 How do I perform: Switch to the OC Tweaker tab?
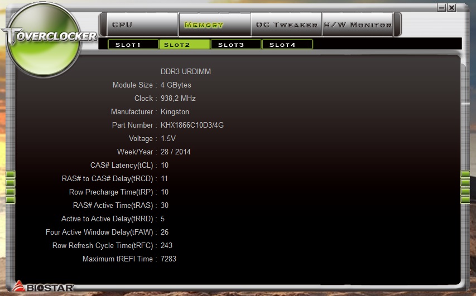click(x=286, y=25)
